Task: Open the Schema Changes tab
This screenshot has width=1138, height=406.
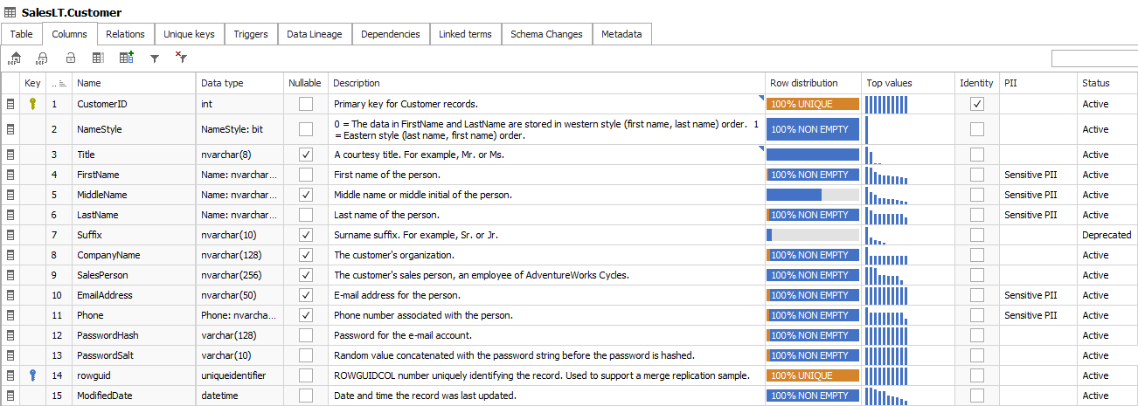Action: tap(546, 34)
